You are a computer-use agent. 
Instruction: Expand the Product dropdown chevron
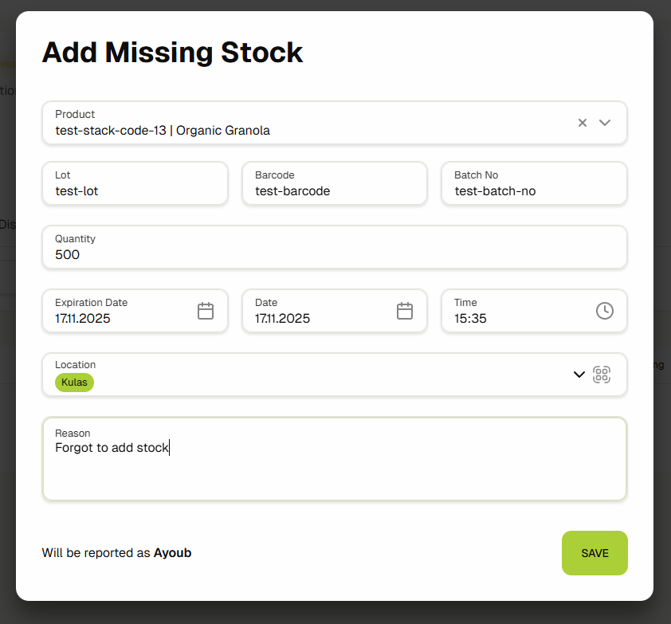(x=605, y=123)
